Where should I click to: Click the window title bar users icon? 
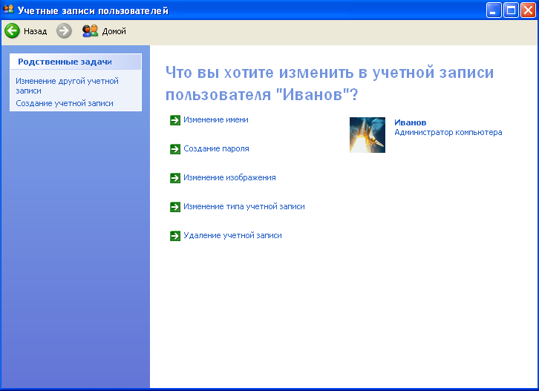pos(8,10)
